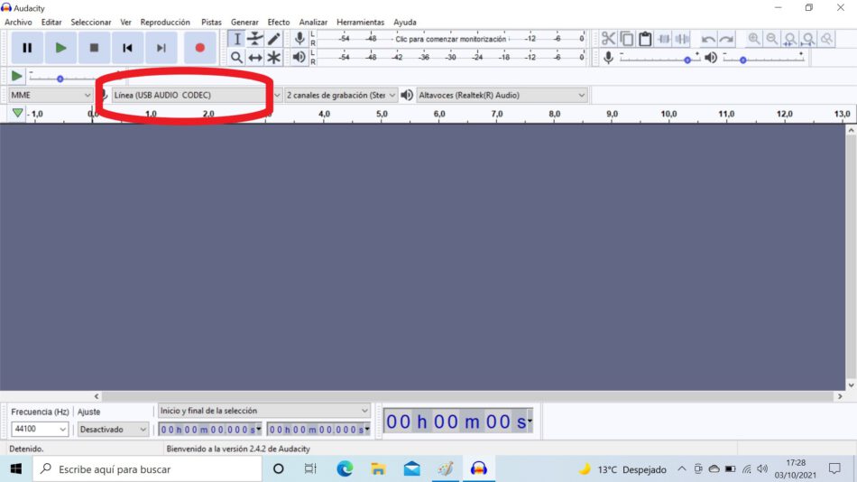Viewport: 857px width, 482px height.
Task: Click the green timeline playhead marker
Action: 17,113
